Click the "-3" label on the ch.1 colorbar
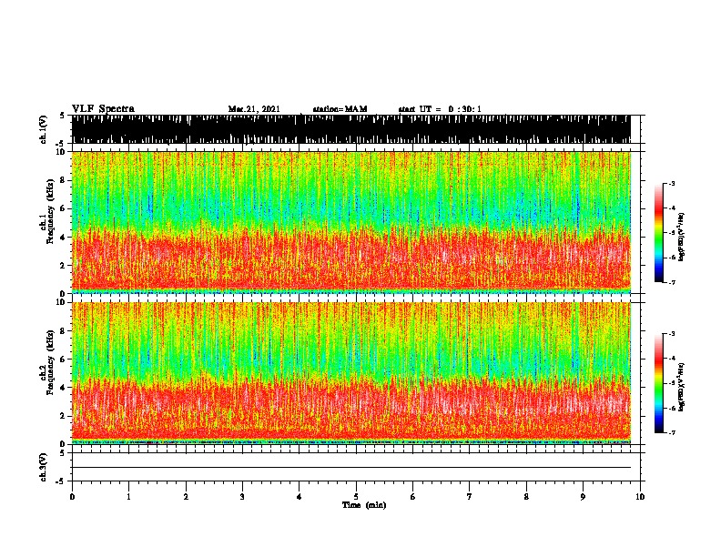This screenshot has height=557, width=721. [x=672, y=184]
